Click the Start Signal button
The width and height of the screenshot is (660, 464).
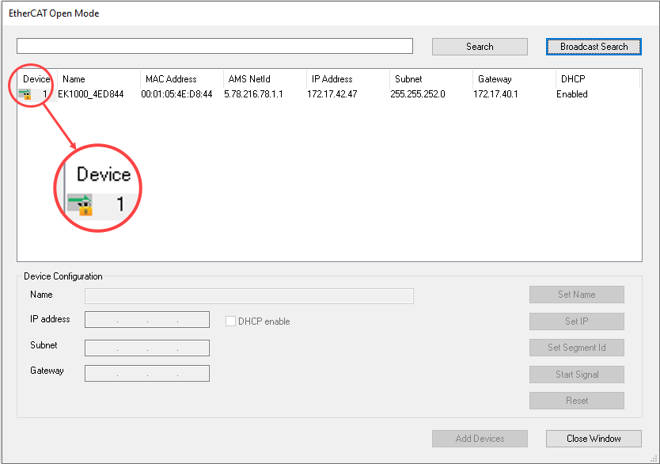click(x=577, y=375)
